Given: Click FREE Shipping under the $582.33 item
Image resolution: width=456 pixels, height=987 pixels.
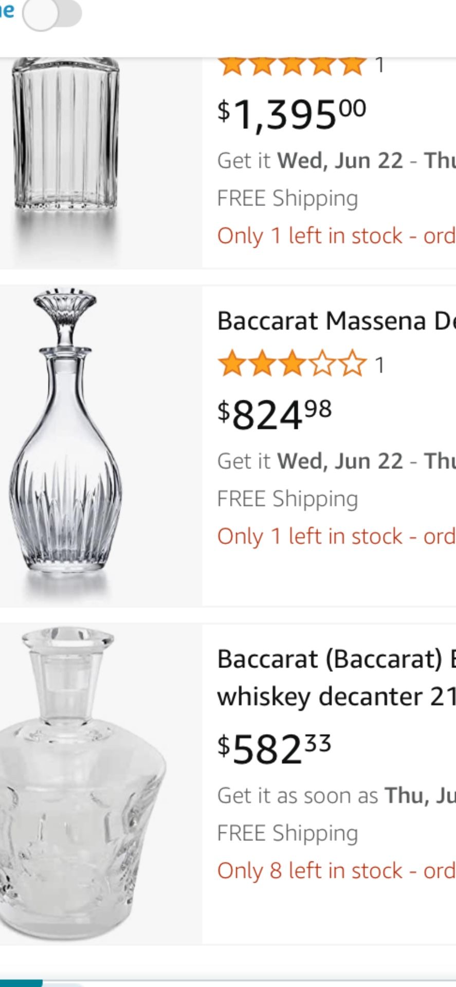Looking at the screenshot, I should 287,833.
